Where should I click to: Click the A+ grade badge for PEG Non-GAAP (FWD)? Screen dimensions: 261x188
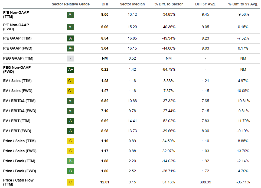click(x=70, y=70)
